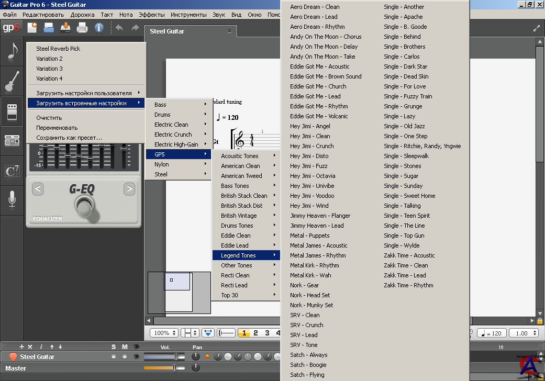Click next arrow on G-EQ pedal
The image size is (545, 381).
(x=129, y=189)
